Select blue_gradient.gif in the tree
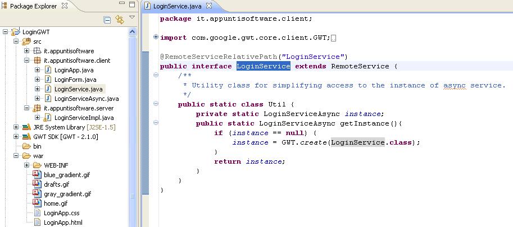Screen dimensions: 513x227 67,175
